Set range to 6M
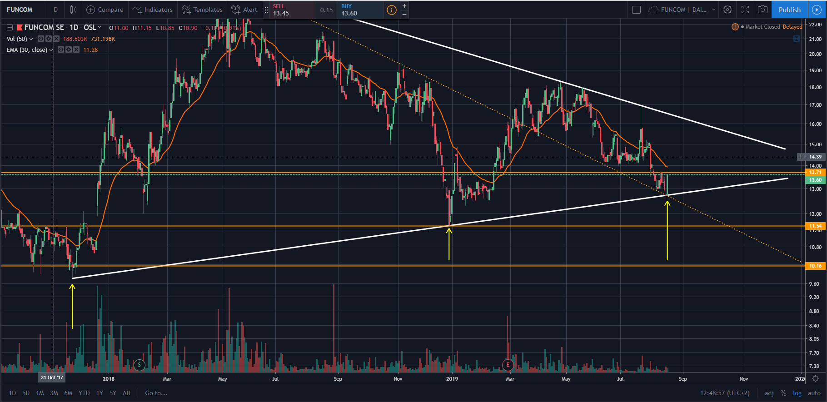The width and height of the screenshot is (827, 402). tap(68, 393)
